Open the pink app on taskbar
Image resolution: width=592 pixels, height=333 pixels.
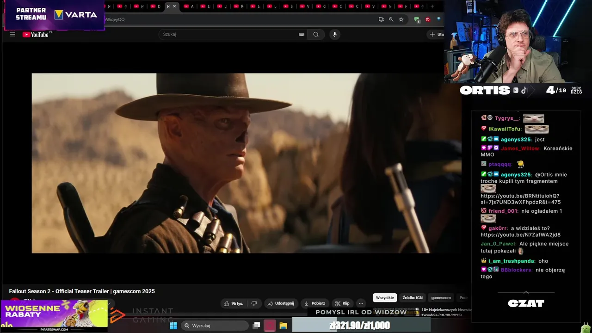pyautogui.click(x=270, y=326)
